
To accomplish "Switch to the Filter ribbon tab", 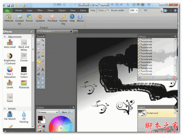I will pyautogui.click(x=40, y=10).
